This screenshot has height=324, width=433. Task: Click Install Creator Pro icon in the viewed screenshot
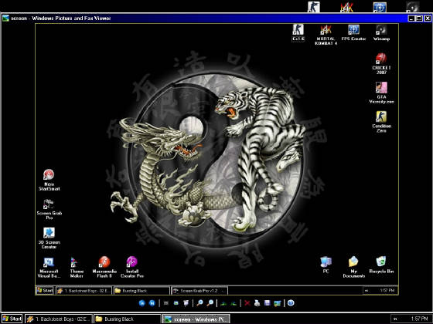(x=132, y=267)
